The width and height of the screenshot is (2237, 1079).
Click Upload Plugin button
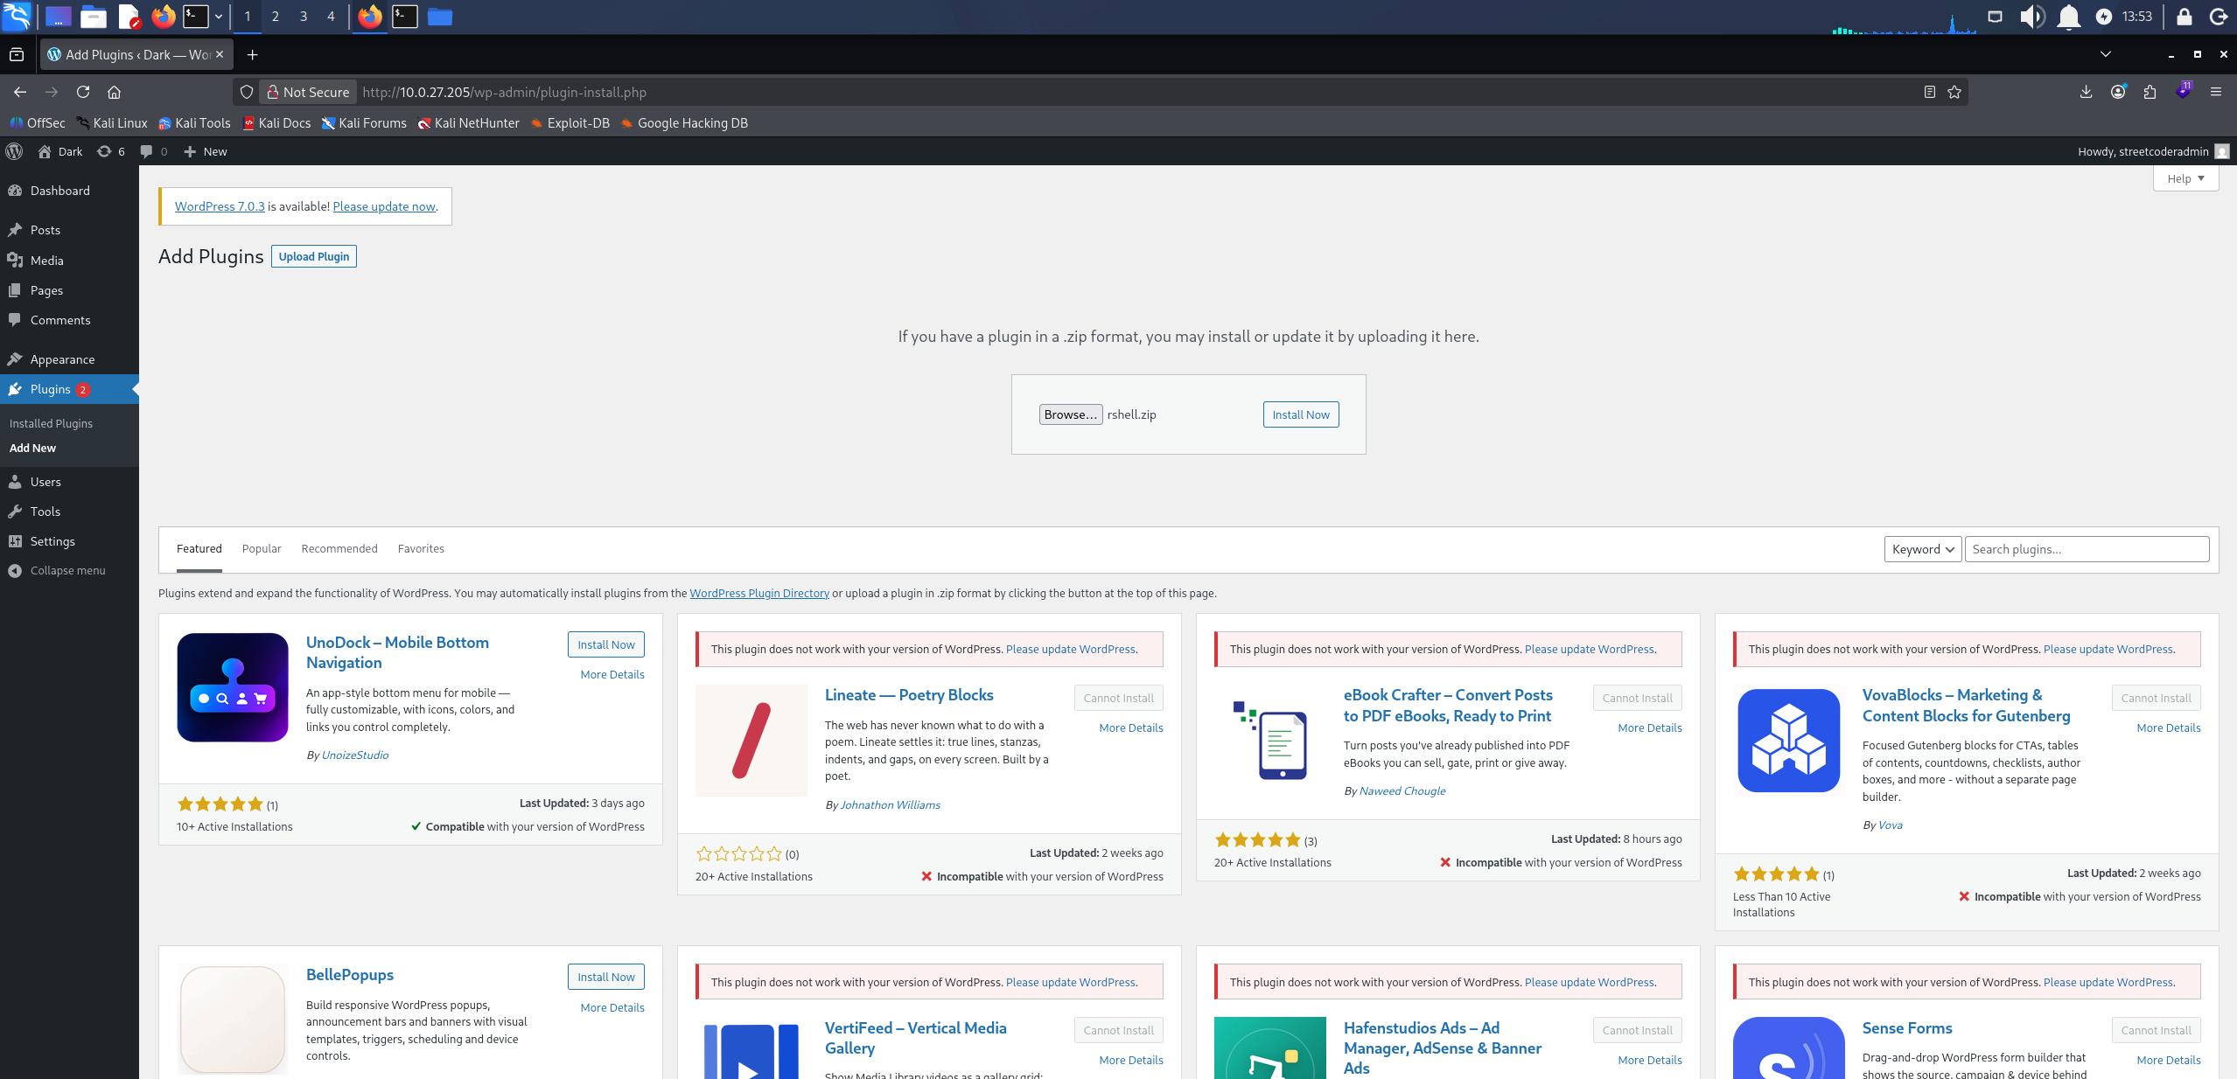[x=314, y=256]
